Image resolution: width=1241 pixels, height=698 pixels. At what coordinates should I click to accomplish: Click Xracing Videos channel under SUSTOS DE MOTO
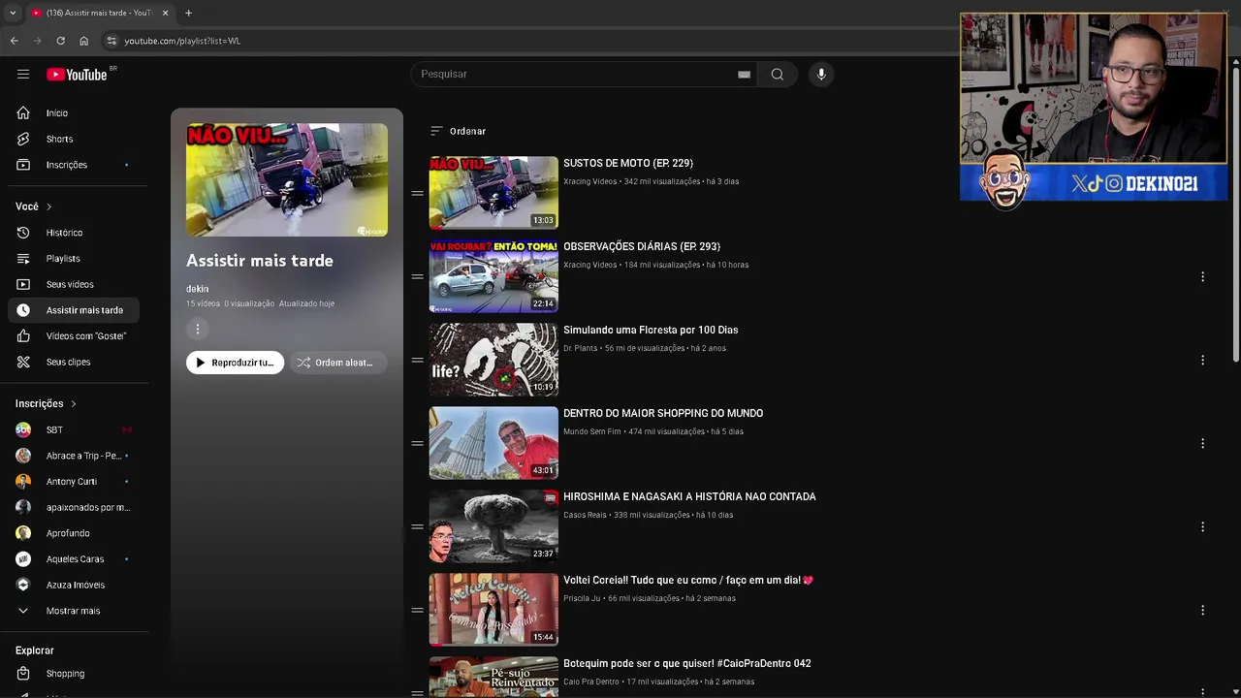pyautogui.click(x=589, y=181)
